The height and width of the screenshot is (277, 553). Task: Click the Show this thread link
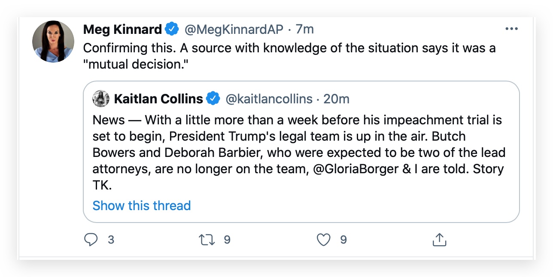pos(142,205)
